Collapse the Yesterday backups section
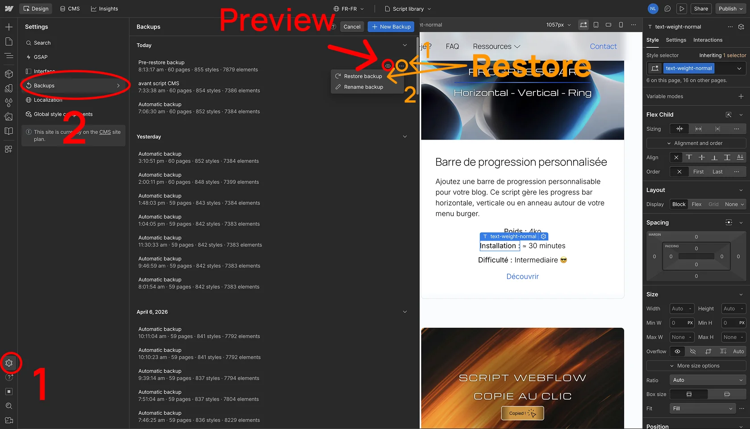This screenshot has width=750, height=429. 404,136
